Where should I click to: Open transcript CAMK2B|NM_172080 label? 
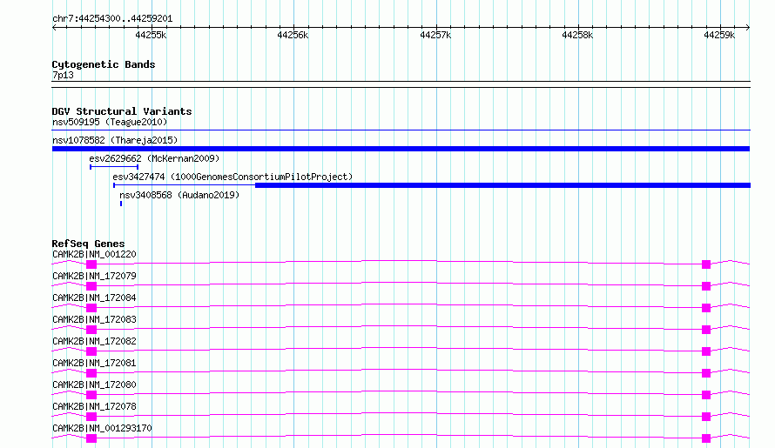(94, 384)
